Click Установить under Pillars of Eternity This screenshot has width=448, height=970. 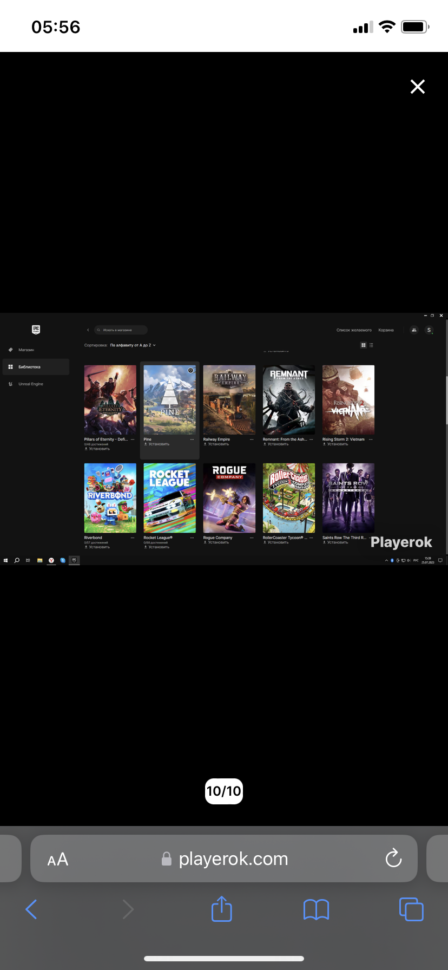coord(97,449)
